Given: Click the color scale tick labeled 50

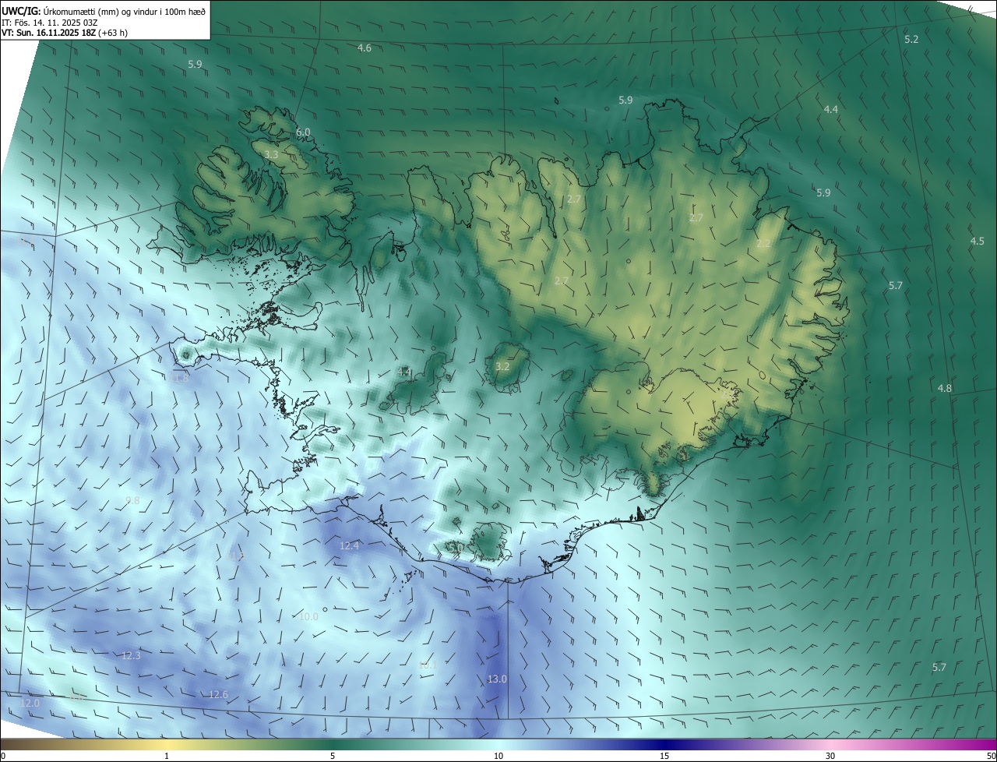Looking at the screenshot, I should [x=991, y=756].
